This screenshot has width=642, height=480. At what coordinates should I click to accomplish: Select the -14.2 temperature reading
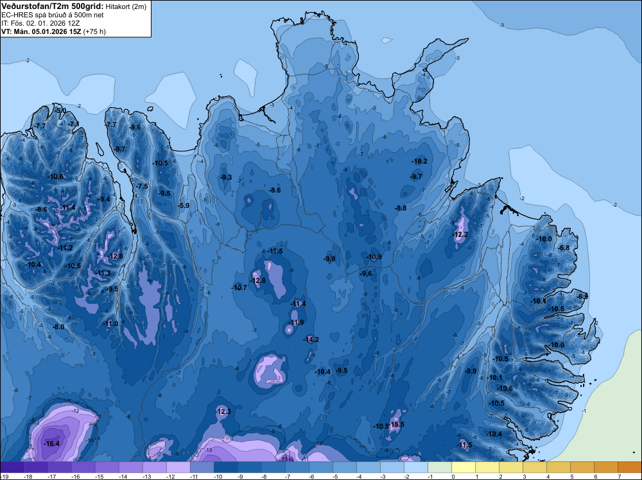point(311,339)
